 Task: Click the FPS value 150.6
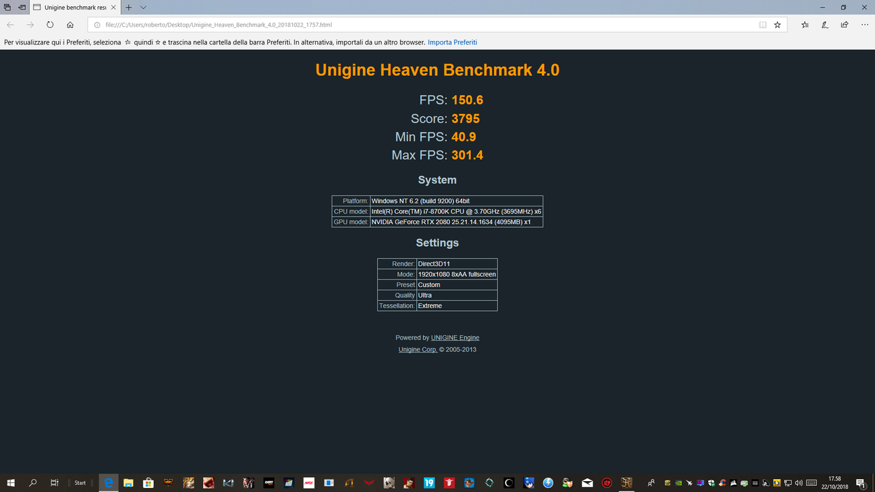pyautogui.click(x=468, y=100)
